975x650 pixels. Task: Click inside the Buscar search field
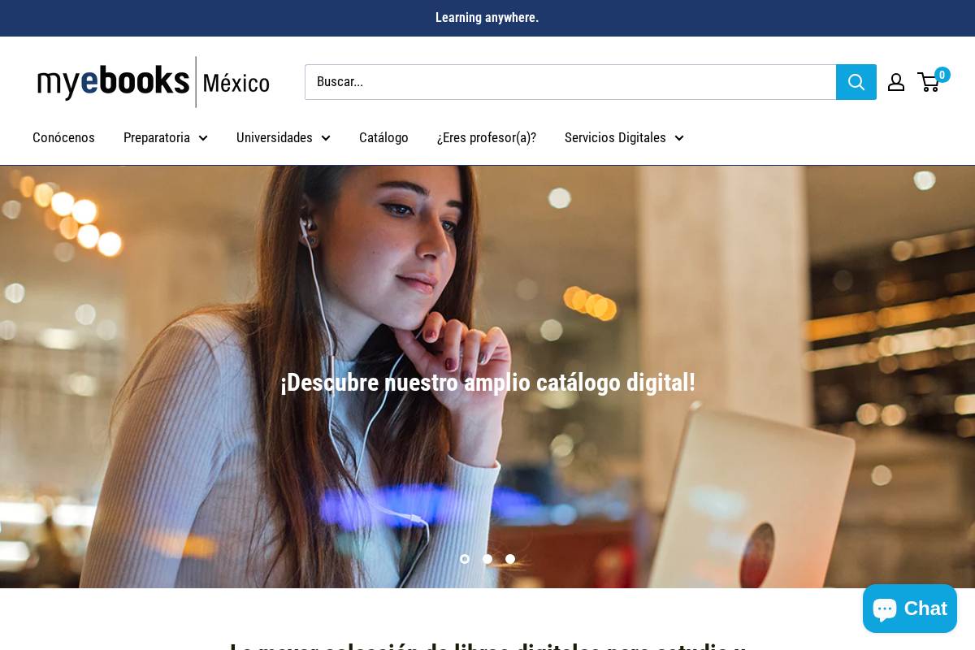[569, 82]
